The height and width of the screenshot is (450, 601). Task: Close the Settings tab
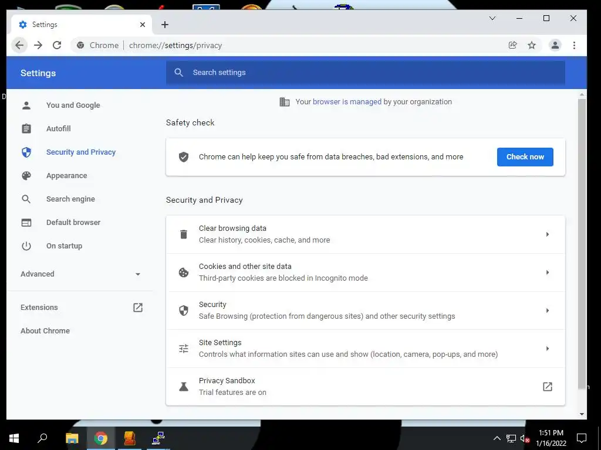(143, 25)
